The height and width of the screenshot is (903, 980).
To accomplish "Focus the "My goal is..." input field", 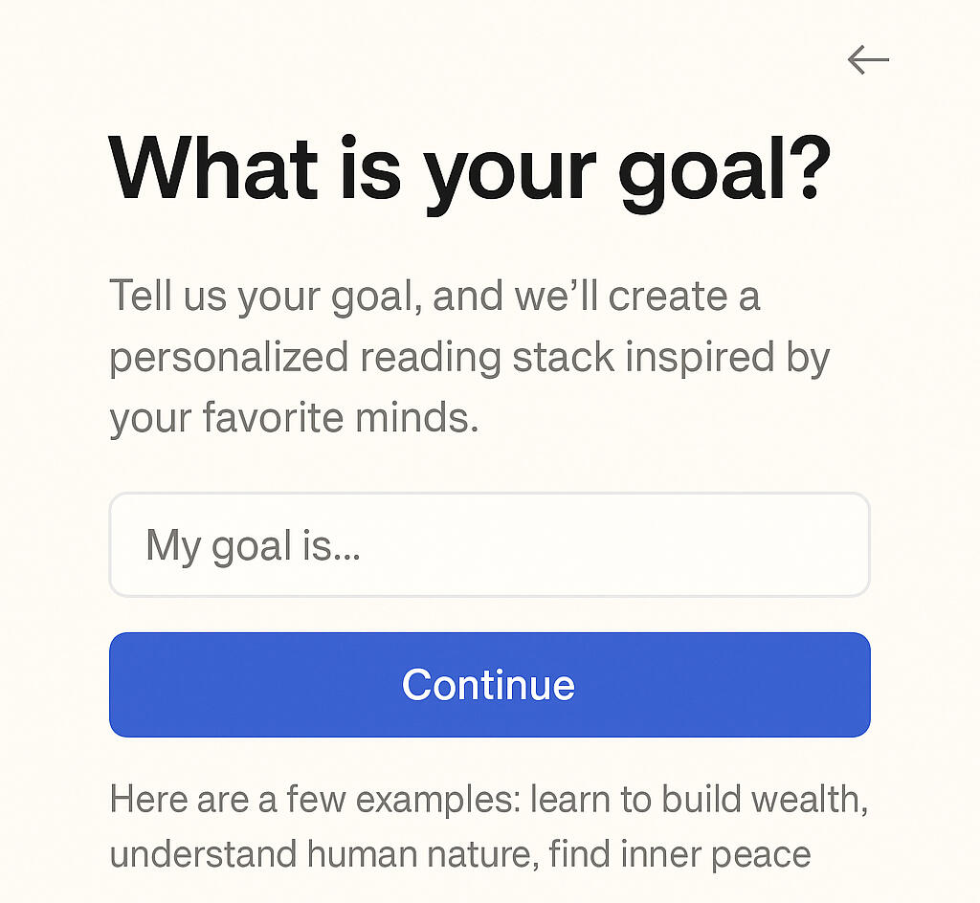I will pyautogui.click(x=489, y=545).
